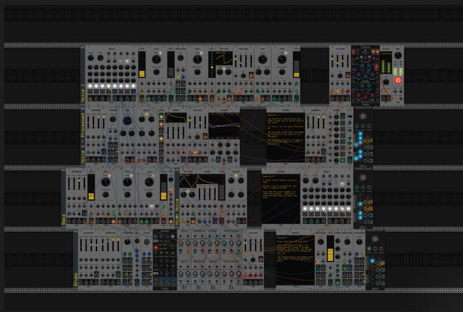This screenshot has width=463, height=312.
Task: Click the Slew knob on Voice 1 PROCESS module
Action: coord(180,58)
